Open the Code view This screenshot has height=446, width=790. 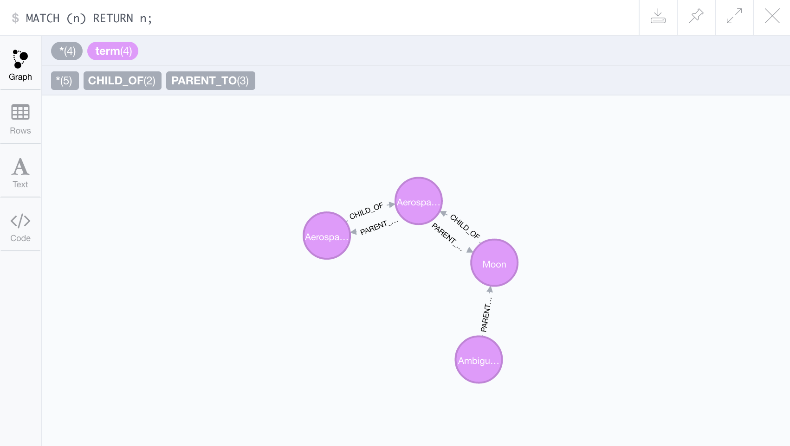[x=20, y=227]
